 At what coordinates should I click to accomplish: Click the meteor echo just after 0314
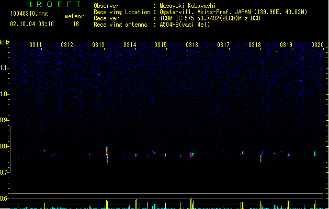point(136,155)
